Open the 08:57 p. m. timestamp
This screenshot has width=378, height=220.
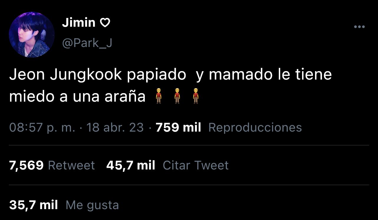pos(42,127)
